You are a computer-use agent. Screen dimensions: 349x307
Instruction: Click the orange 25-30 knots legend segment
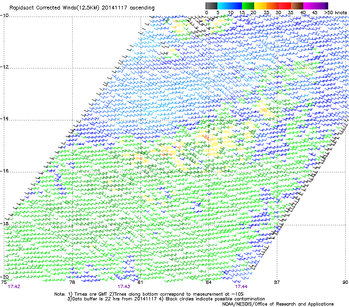tap(273, 6)
